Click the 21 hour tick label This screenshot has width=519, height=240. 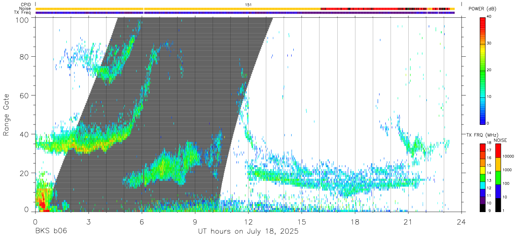point(408,221)
